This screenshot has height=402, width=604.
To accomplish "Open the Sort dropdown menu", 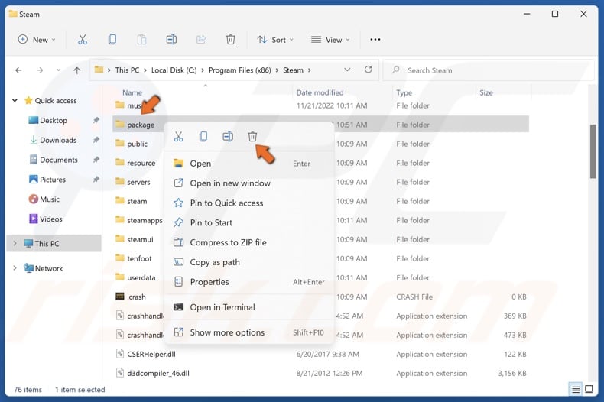I will [275, 40].
